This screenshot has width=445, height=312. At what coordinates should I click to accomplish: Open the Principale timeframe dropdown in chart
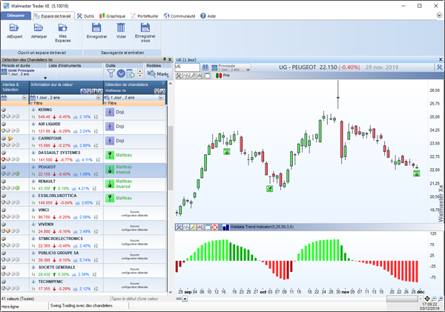[248, 70]
